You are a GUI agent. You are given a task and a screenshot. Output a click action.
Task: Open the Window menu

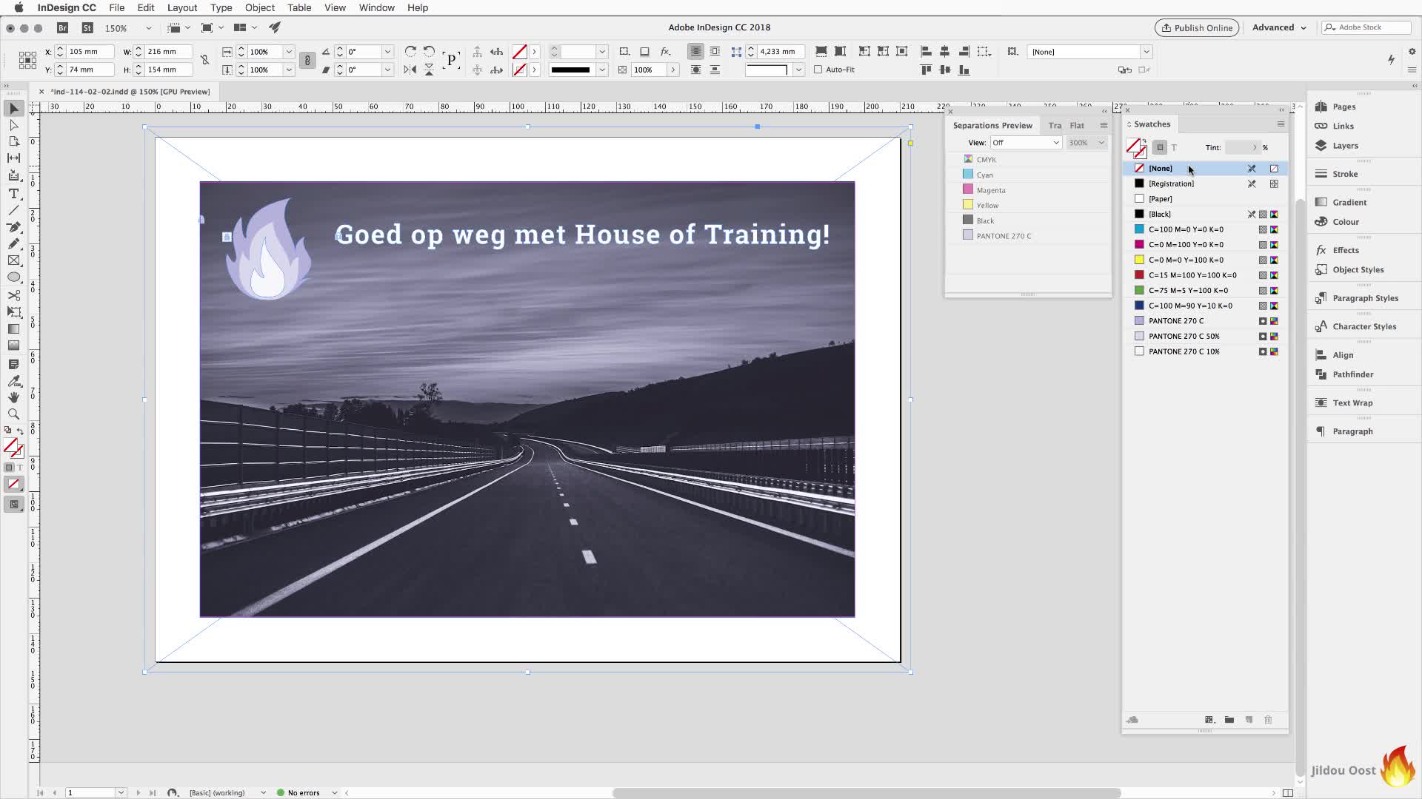(377, 7)
